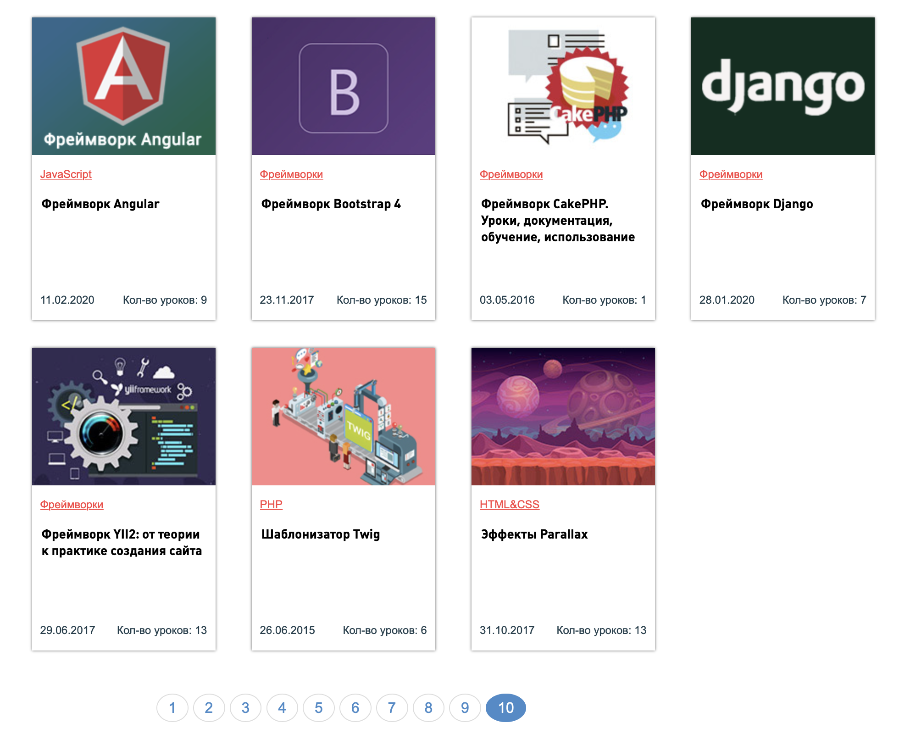The height and width of the screenshot is (734, 899).
Task: Follow the PHP category link
Action: point(271,505)
